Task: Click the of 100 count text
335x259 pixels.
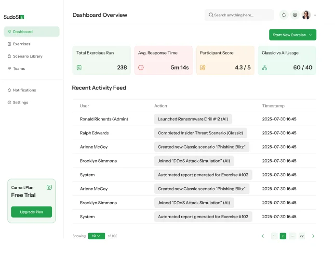Action: point(113,236)
